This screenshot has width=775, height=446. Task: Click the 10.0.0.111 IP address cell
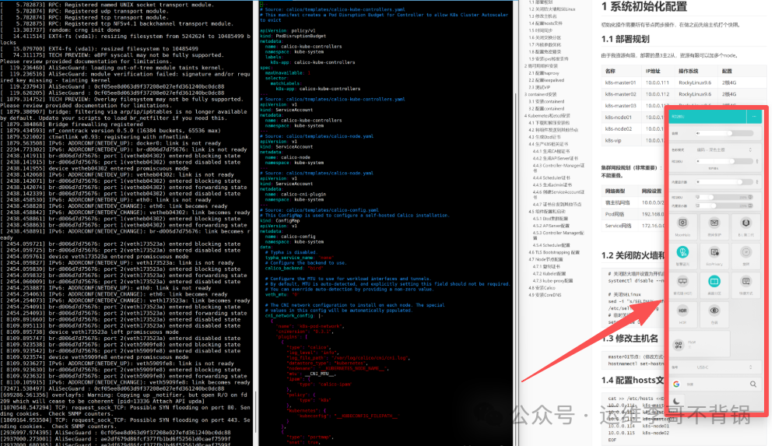tap(657, 83)
